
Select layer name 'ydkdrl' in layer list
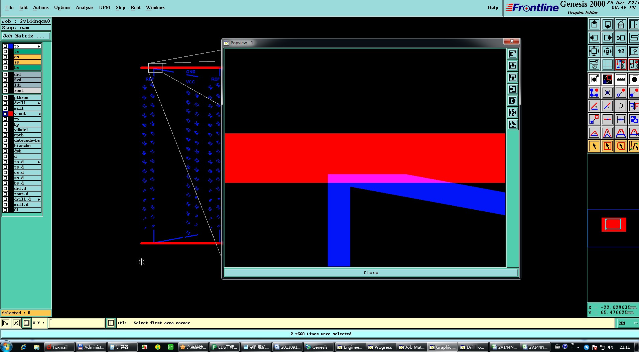(x=27, y=130)
